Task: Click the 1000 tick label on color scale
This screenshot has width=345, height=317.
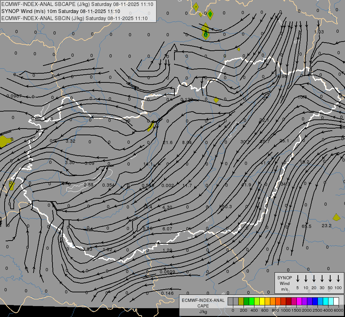Action: (x=286, y=310)
